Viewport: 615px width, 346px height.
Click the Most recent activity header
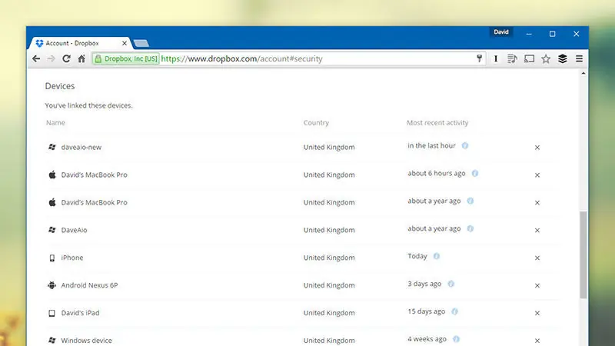pos(437,123)
